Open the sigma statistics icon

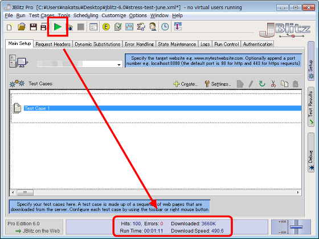coord(141,27)
